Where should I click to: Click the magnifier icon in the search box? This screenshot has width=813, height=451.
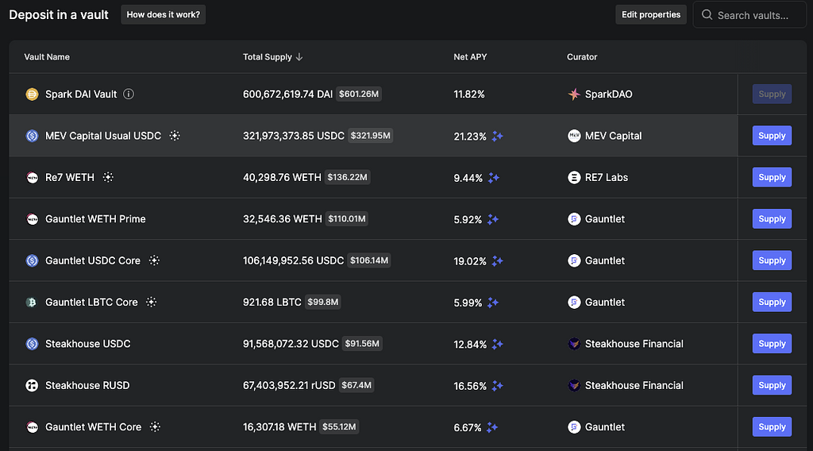coord(707,15)
